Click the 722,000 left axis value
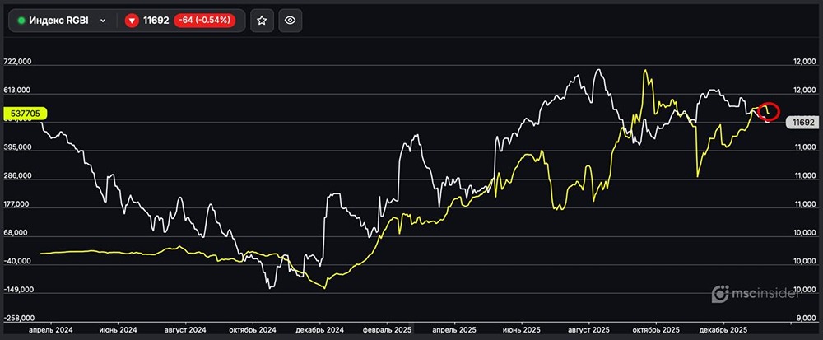Screen dimensions: 823x340 click(x=40, y=62)
